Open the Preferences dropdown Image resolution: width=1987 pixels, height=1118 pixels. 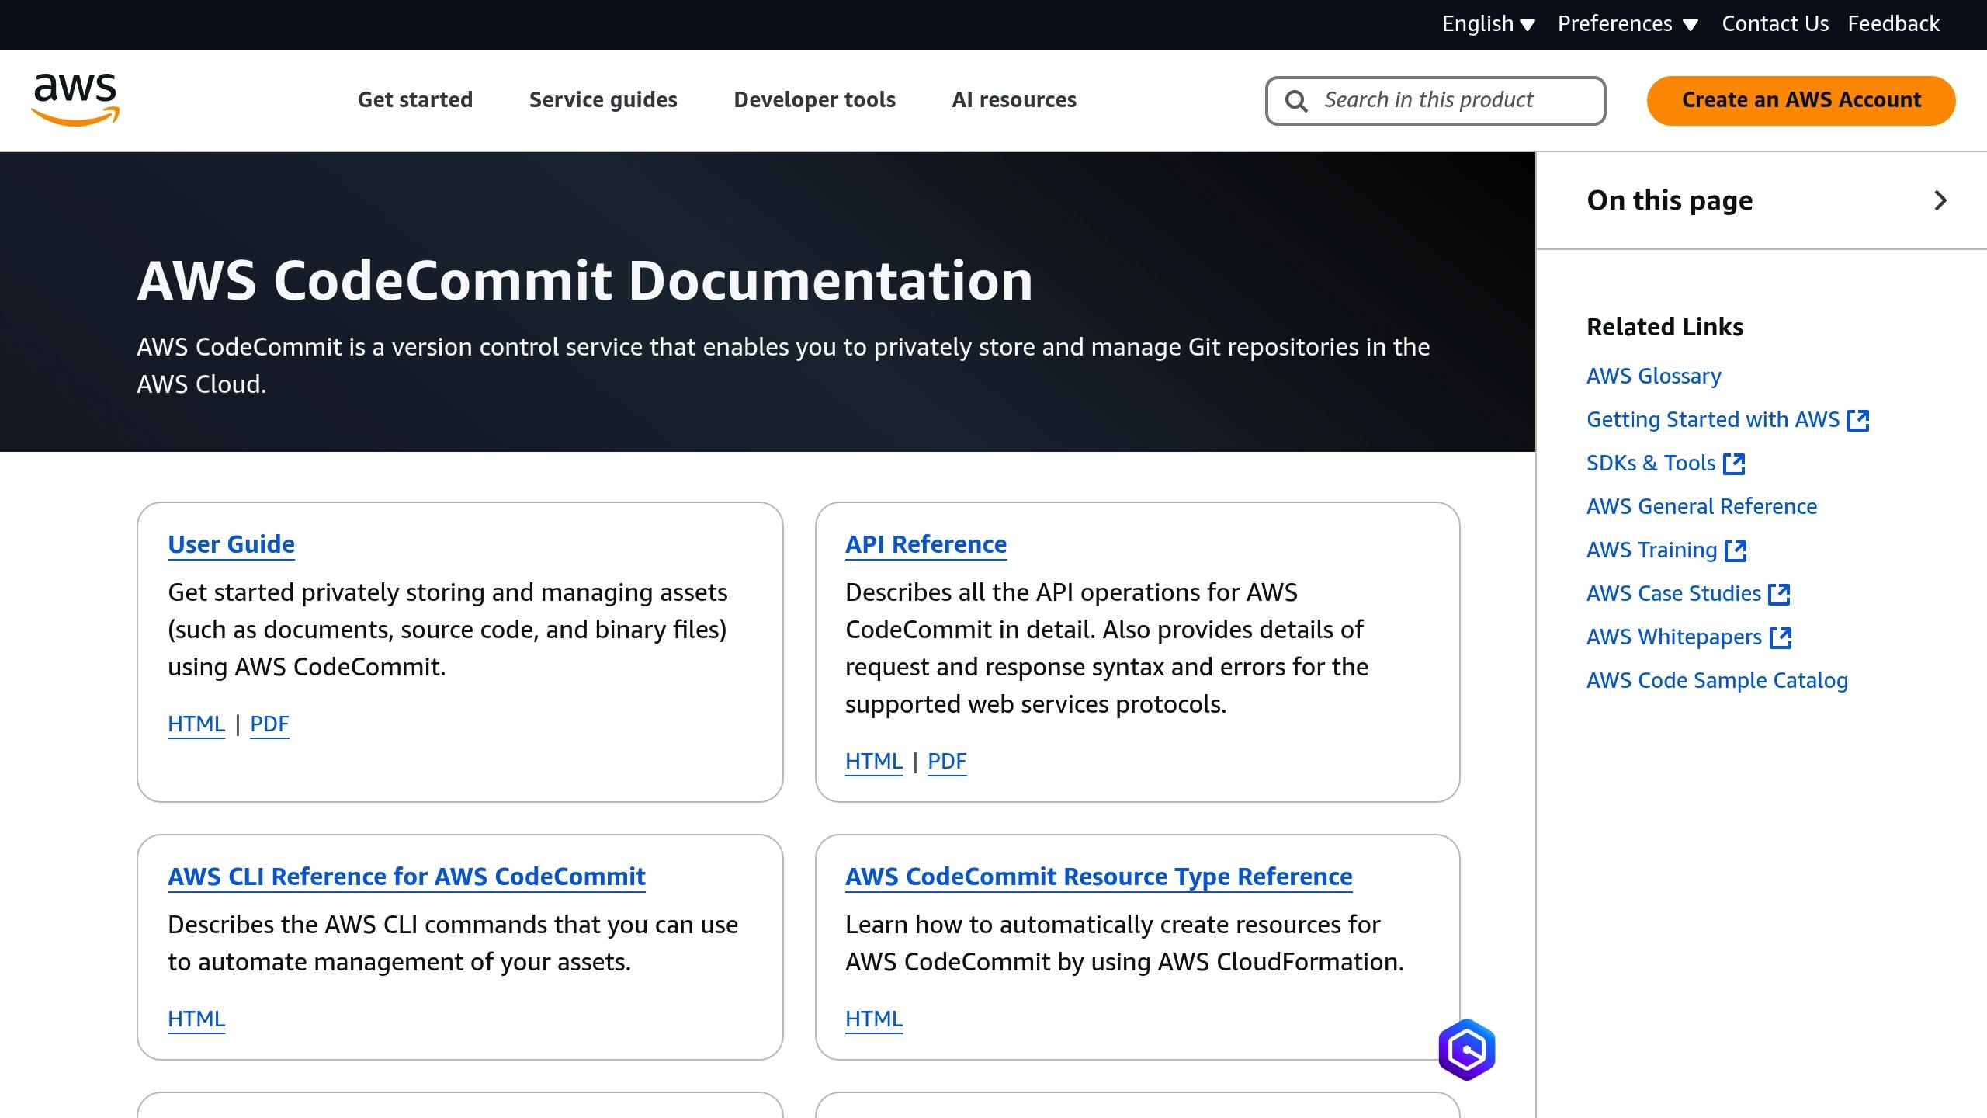pyautogui.click(x=1628, y=24)
